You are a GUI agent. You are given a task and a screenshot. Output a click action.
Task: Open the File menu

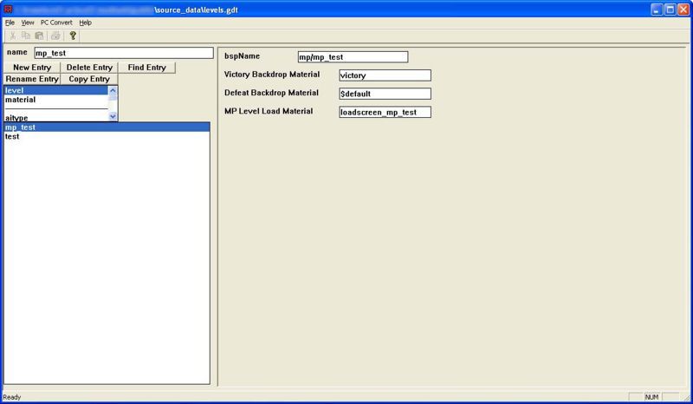10,22
